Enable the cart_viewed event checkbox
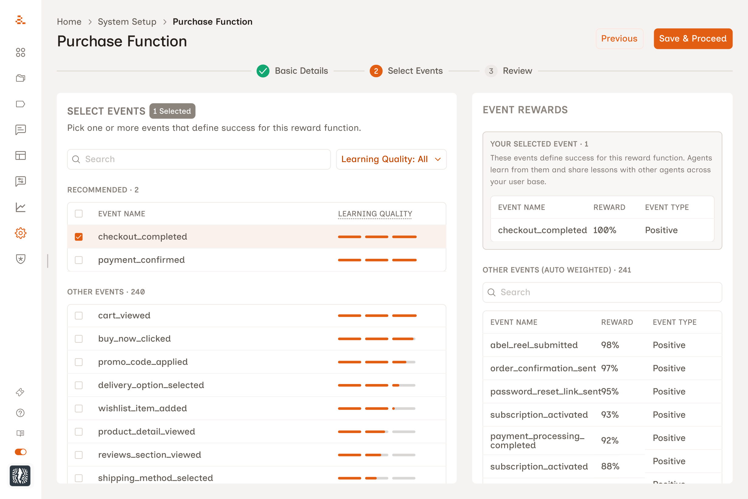The width and height of the screenshot is (748, 499). [78, 316]
